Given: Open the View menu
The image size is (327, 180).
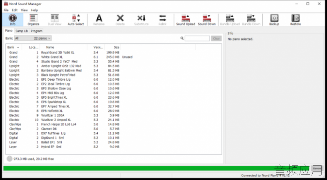Looking at the screenshot, I should [x=24, y=10].
